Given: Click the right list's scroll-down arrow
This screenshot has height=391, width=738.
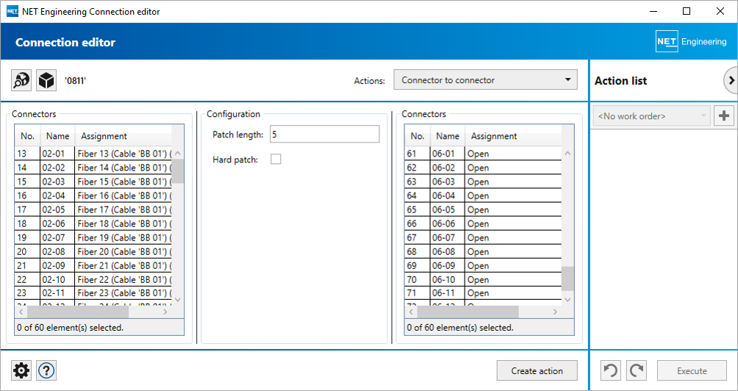Looking at the screenshot, I should coord(567,299).
